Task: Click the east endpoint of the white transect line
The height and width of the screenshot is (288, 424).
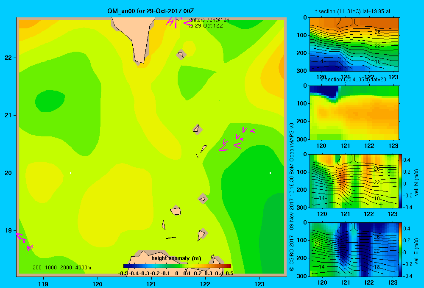Action: [x=271, y=173]
